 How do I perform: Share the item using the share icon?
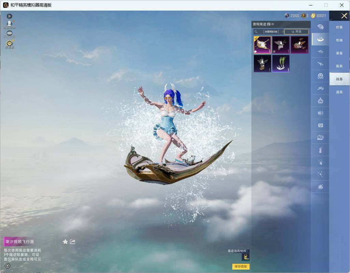(73, 242)
